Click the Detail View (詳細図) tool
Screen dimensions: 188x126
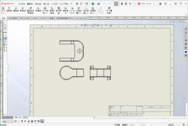coord(38,10)
